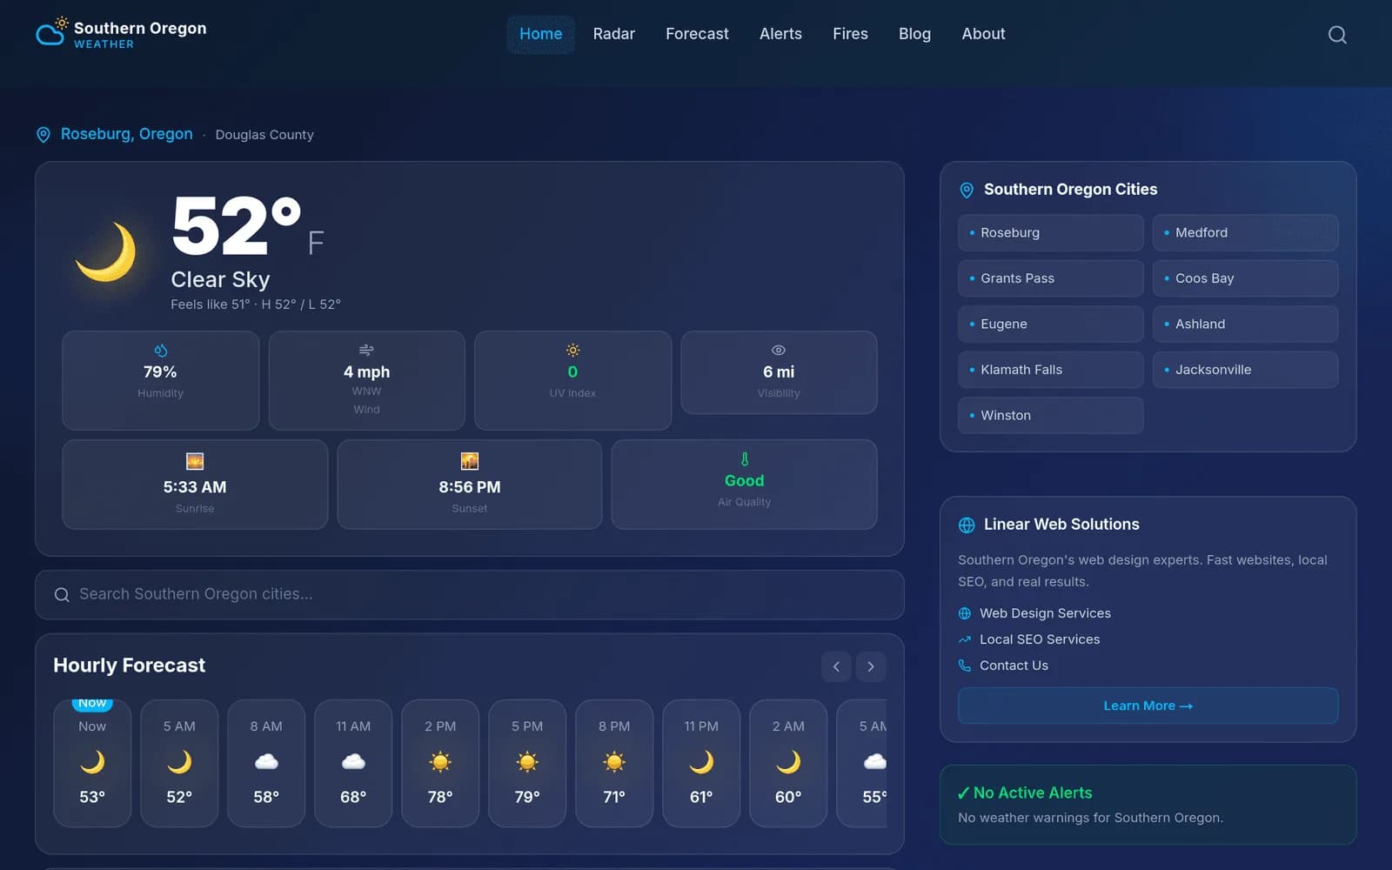Viewport: 1392px width, 870px height.
Task: Open the Web Design Services link
Action: [x=1045, y=613]
